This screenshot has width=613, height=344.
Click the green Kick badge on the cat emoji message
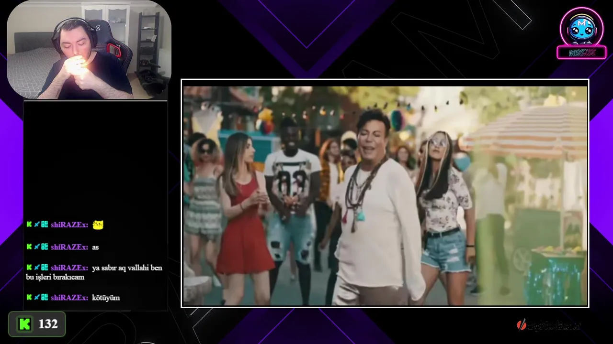[29, 224]
